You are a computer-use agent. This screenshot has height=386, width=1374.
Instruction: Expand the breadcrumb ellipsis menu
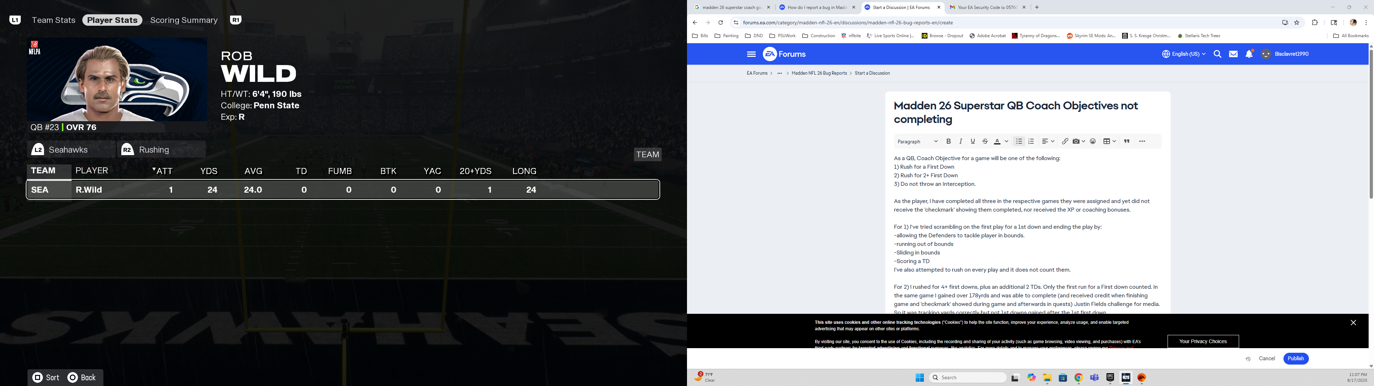(779, 73)
